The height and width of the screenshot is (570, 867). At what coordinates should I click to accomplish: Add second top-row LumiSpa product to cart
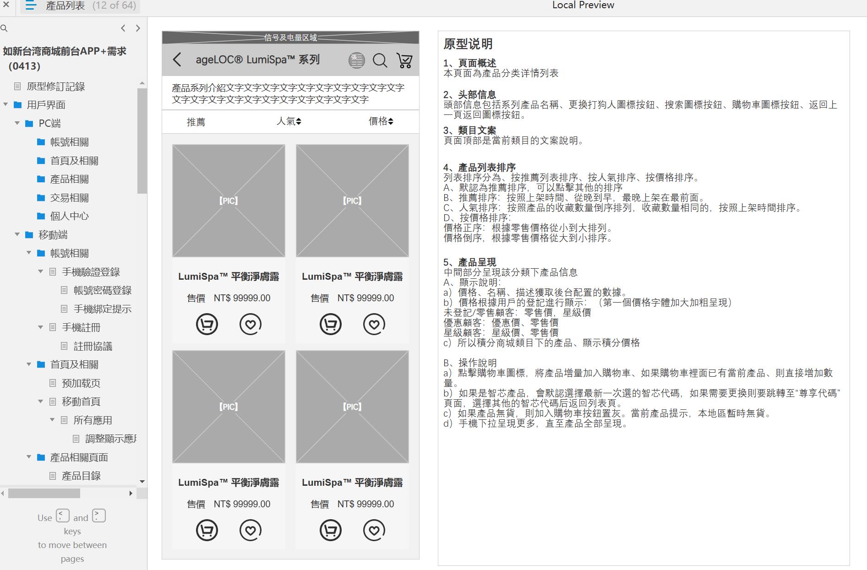331,324
